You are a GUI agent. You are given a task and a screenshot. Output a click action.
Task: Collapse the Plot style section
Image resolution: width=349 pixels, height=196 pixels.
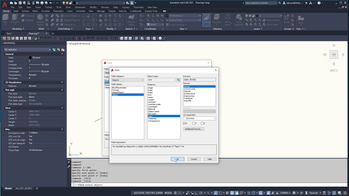pyautogui.click(x=62, y=90)
